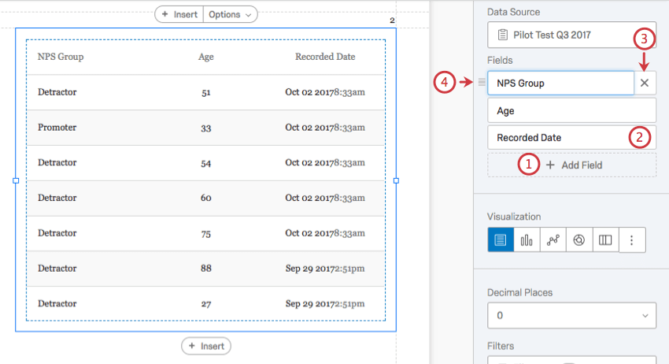
Task: Select the Recorded Date field box
Action: point(557,137)
